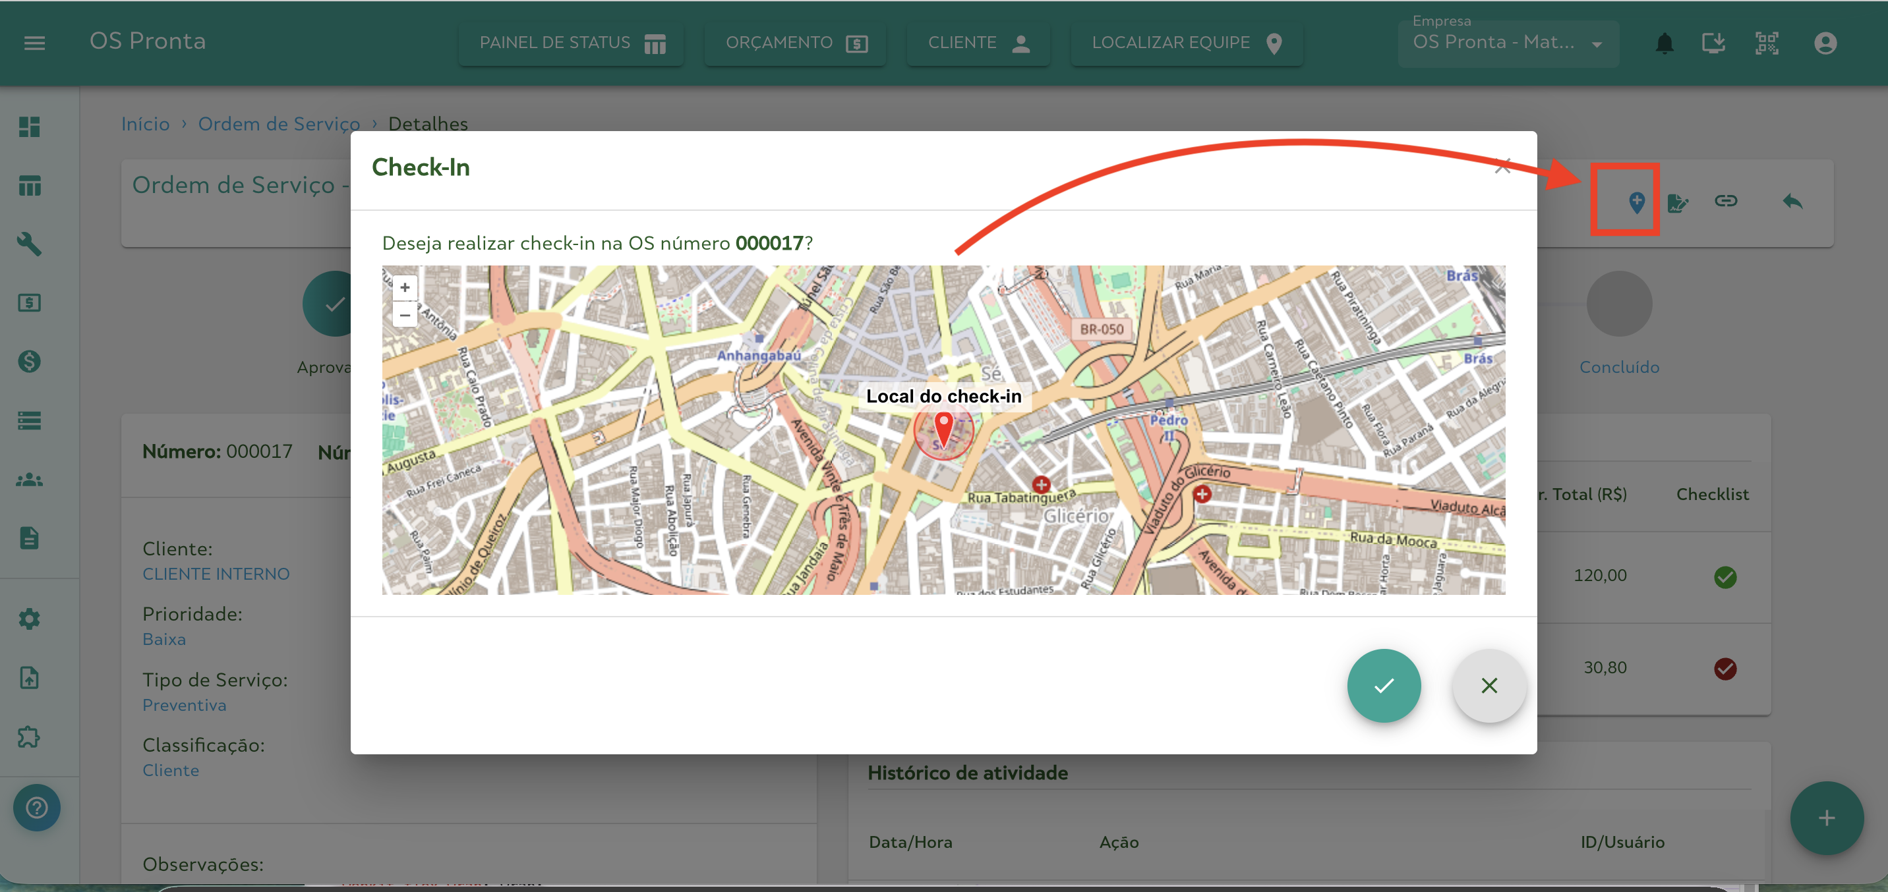Open the hamburger menu
Screen dimensions: 1888x892
tap(34, 43)
